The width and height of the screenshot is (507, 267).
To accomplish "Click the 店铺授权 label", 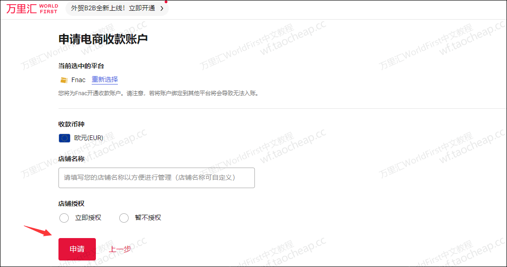I will 72,204.
